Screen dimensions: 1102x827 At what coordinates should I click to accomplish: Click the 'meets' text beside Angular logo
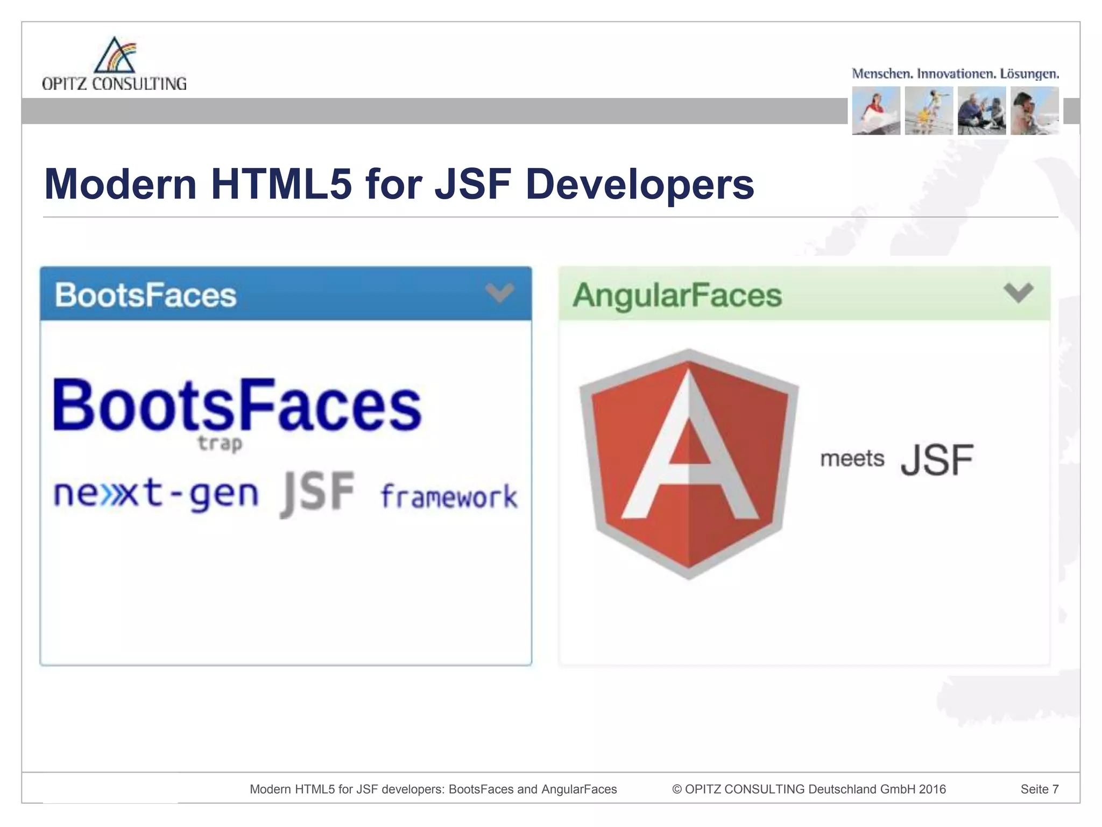coord(852,459)
